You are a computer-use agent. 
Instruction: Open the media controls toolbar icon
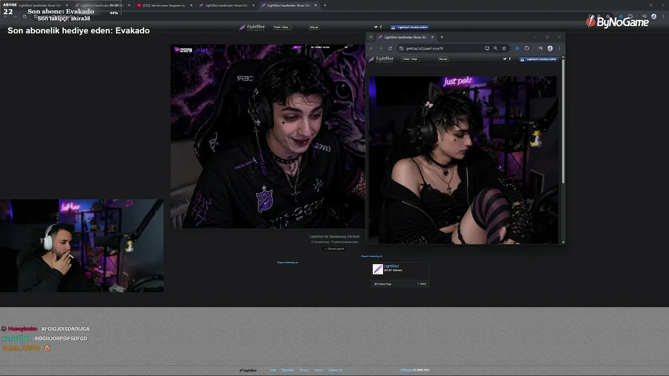point(540,48)
